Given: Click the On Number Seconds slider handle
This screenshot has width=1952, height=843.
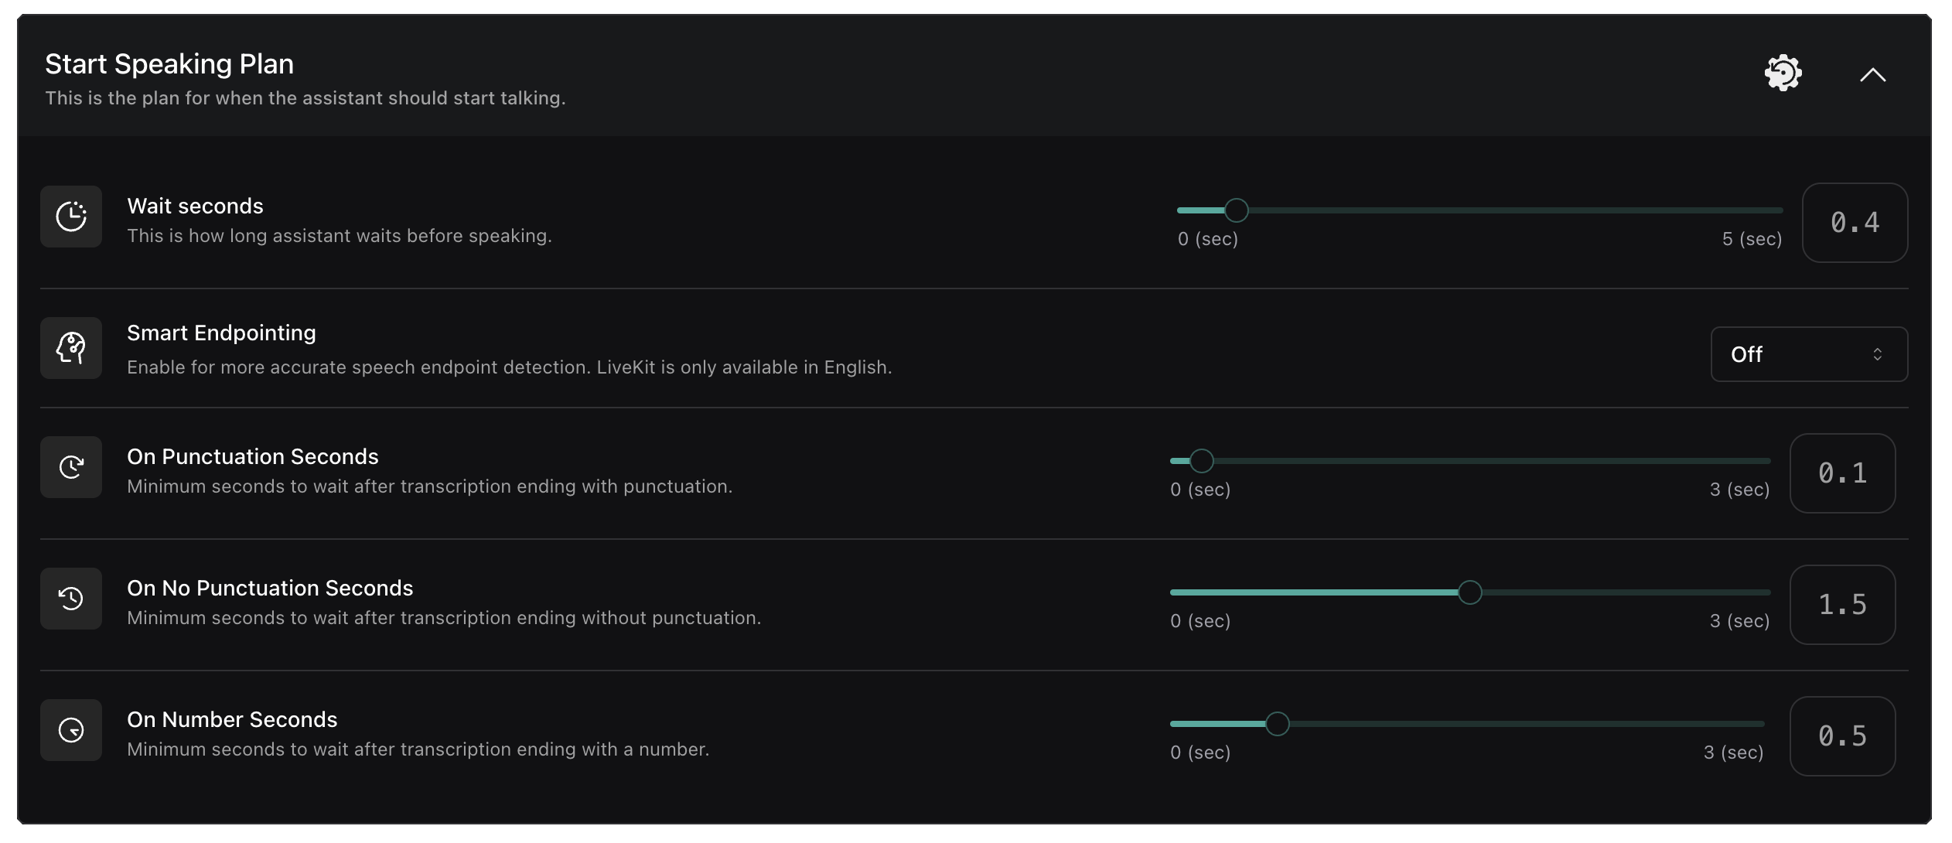Looking at the screenshot, I should [x=1277, y=724].
